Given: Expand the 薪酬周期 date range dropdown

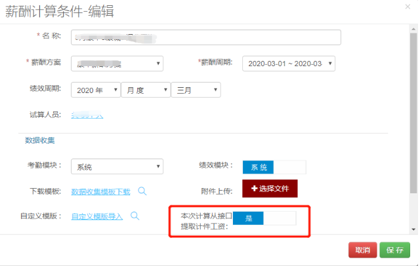Looking at the screenshot, I should 289,63.
